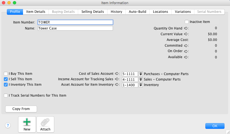230x134 pixels.
Task: Click into the Name field containing Tower Case
Action: [x=75, y=28]
